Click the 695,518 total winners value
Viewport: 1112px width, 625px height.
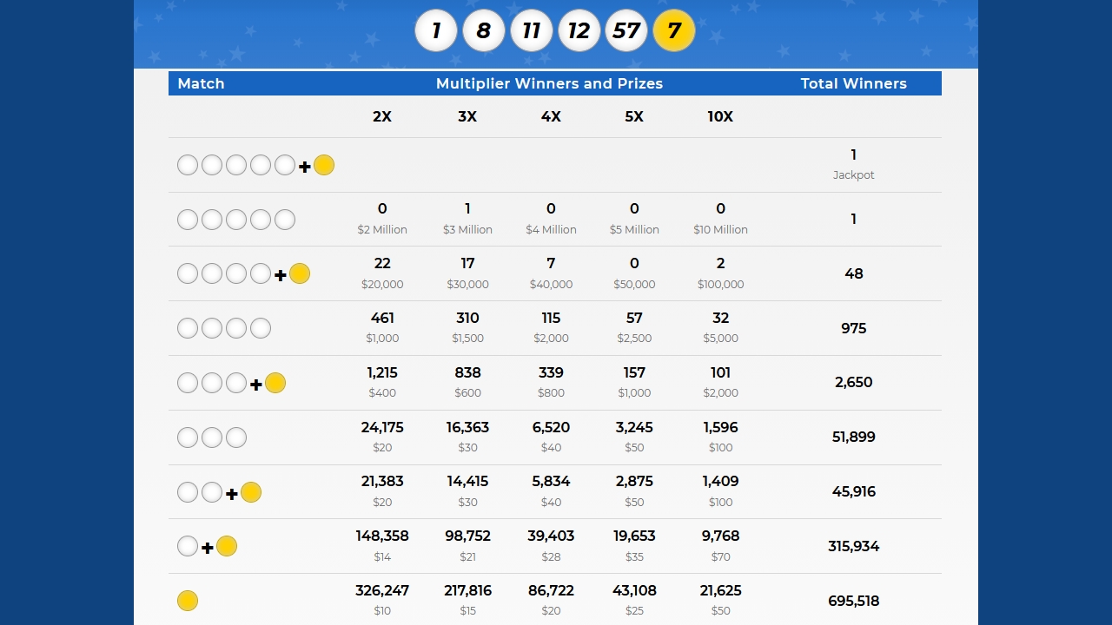pyautogui.click(x=853, y=601)
